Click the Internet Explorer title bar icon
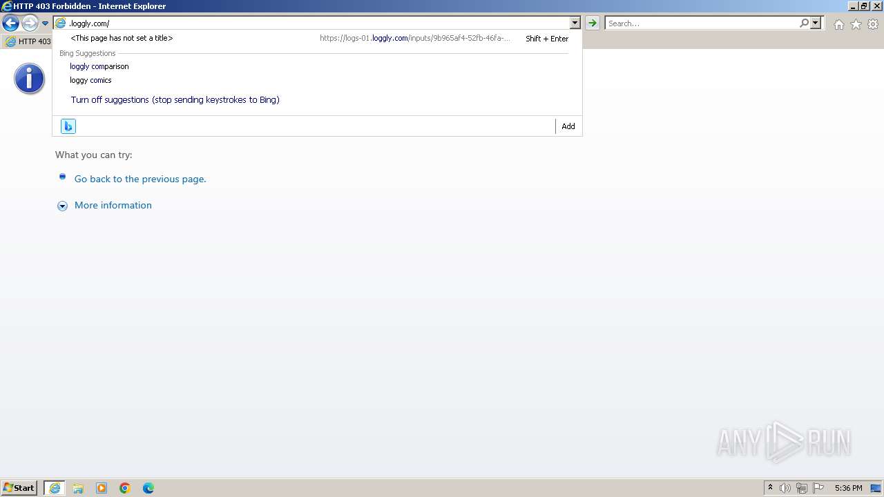 click(7, 6)
